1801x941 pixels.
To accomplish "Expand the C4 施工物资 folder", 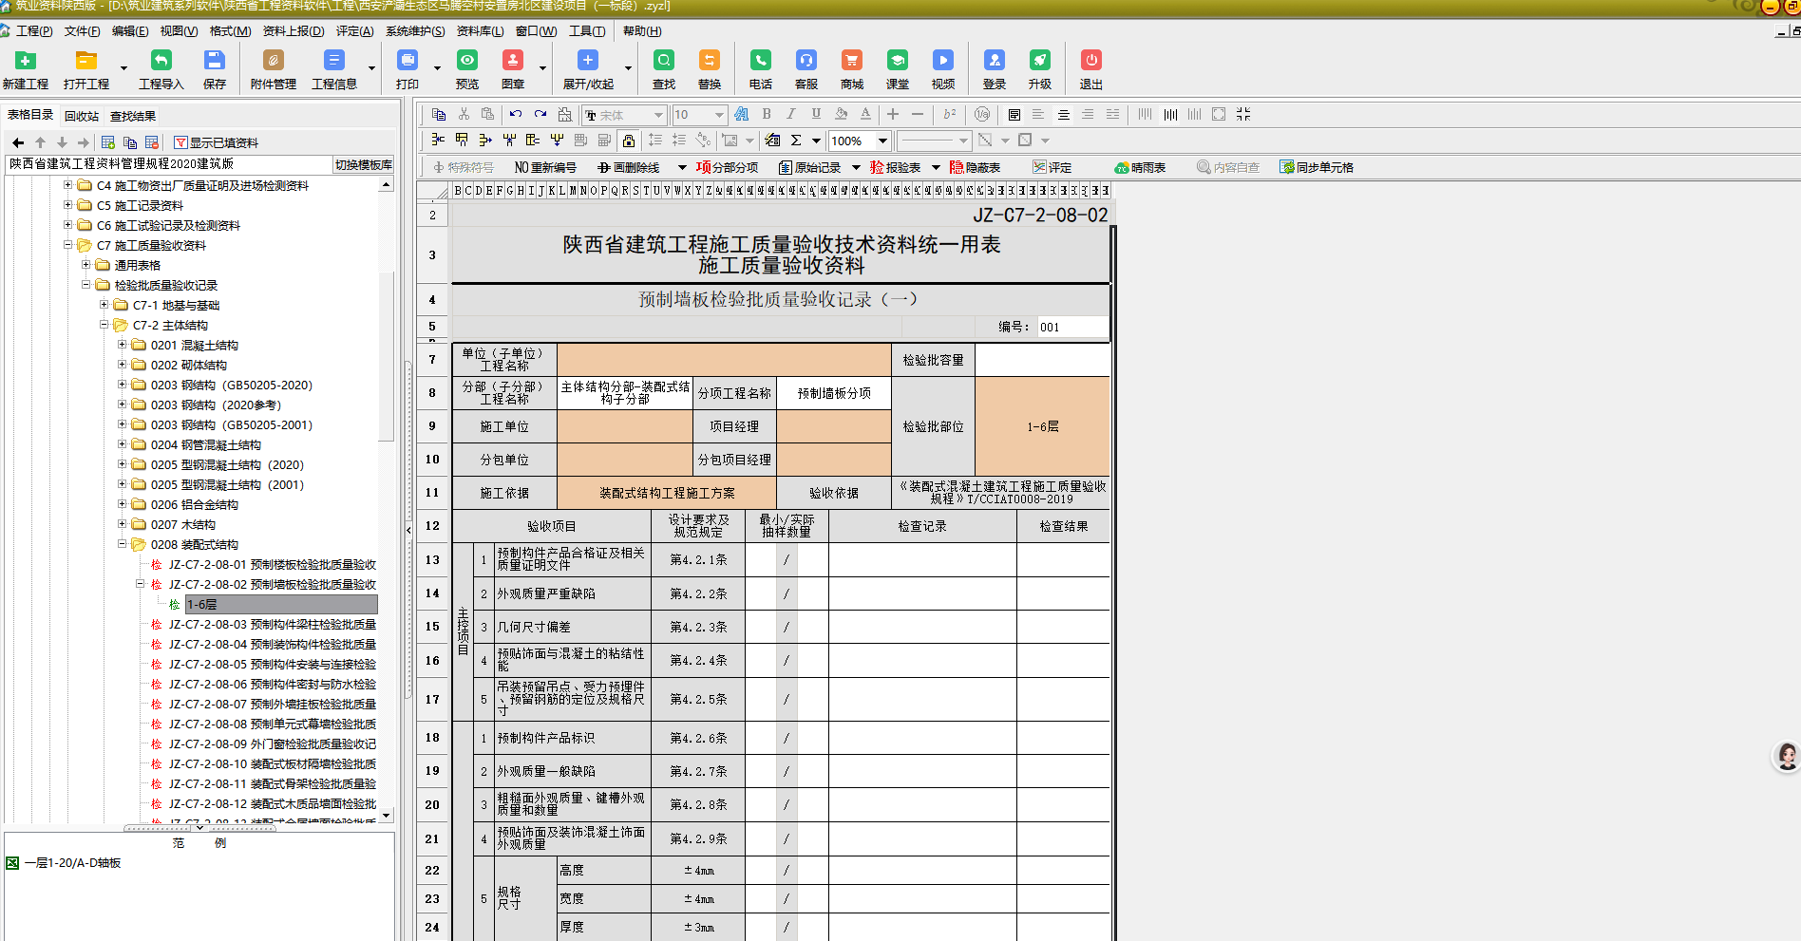I will pyautogui.click(x=67, y=185).
